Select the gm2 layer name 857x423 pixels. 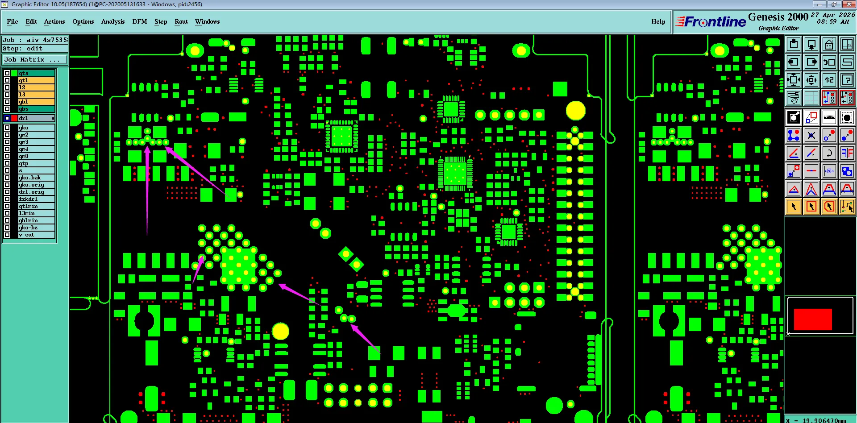tap(36, 135)
